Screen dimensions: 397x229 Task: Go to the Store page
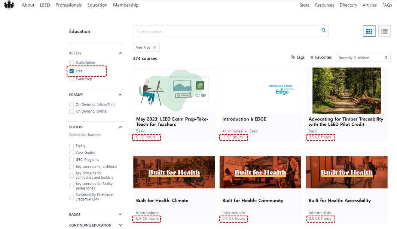click(304, 5)
